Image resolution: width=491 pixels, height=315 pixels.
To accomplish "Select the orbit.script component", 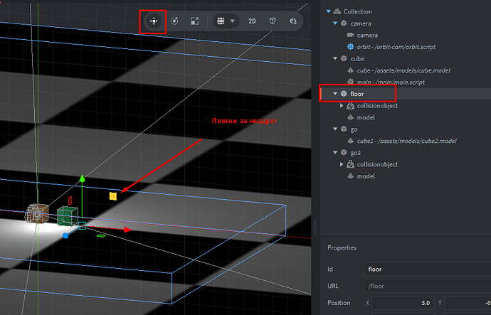I will [x=395, y=46].
